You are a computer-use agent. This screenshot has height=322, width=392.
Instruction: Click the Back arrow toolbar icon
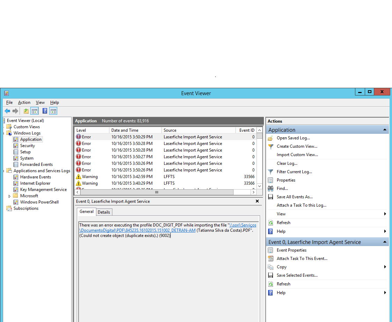(x=7, y=111)
